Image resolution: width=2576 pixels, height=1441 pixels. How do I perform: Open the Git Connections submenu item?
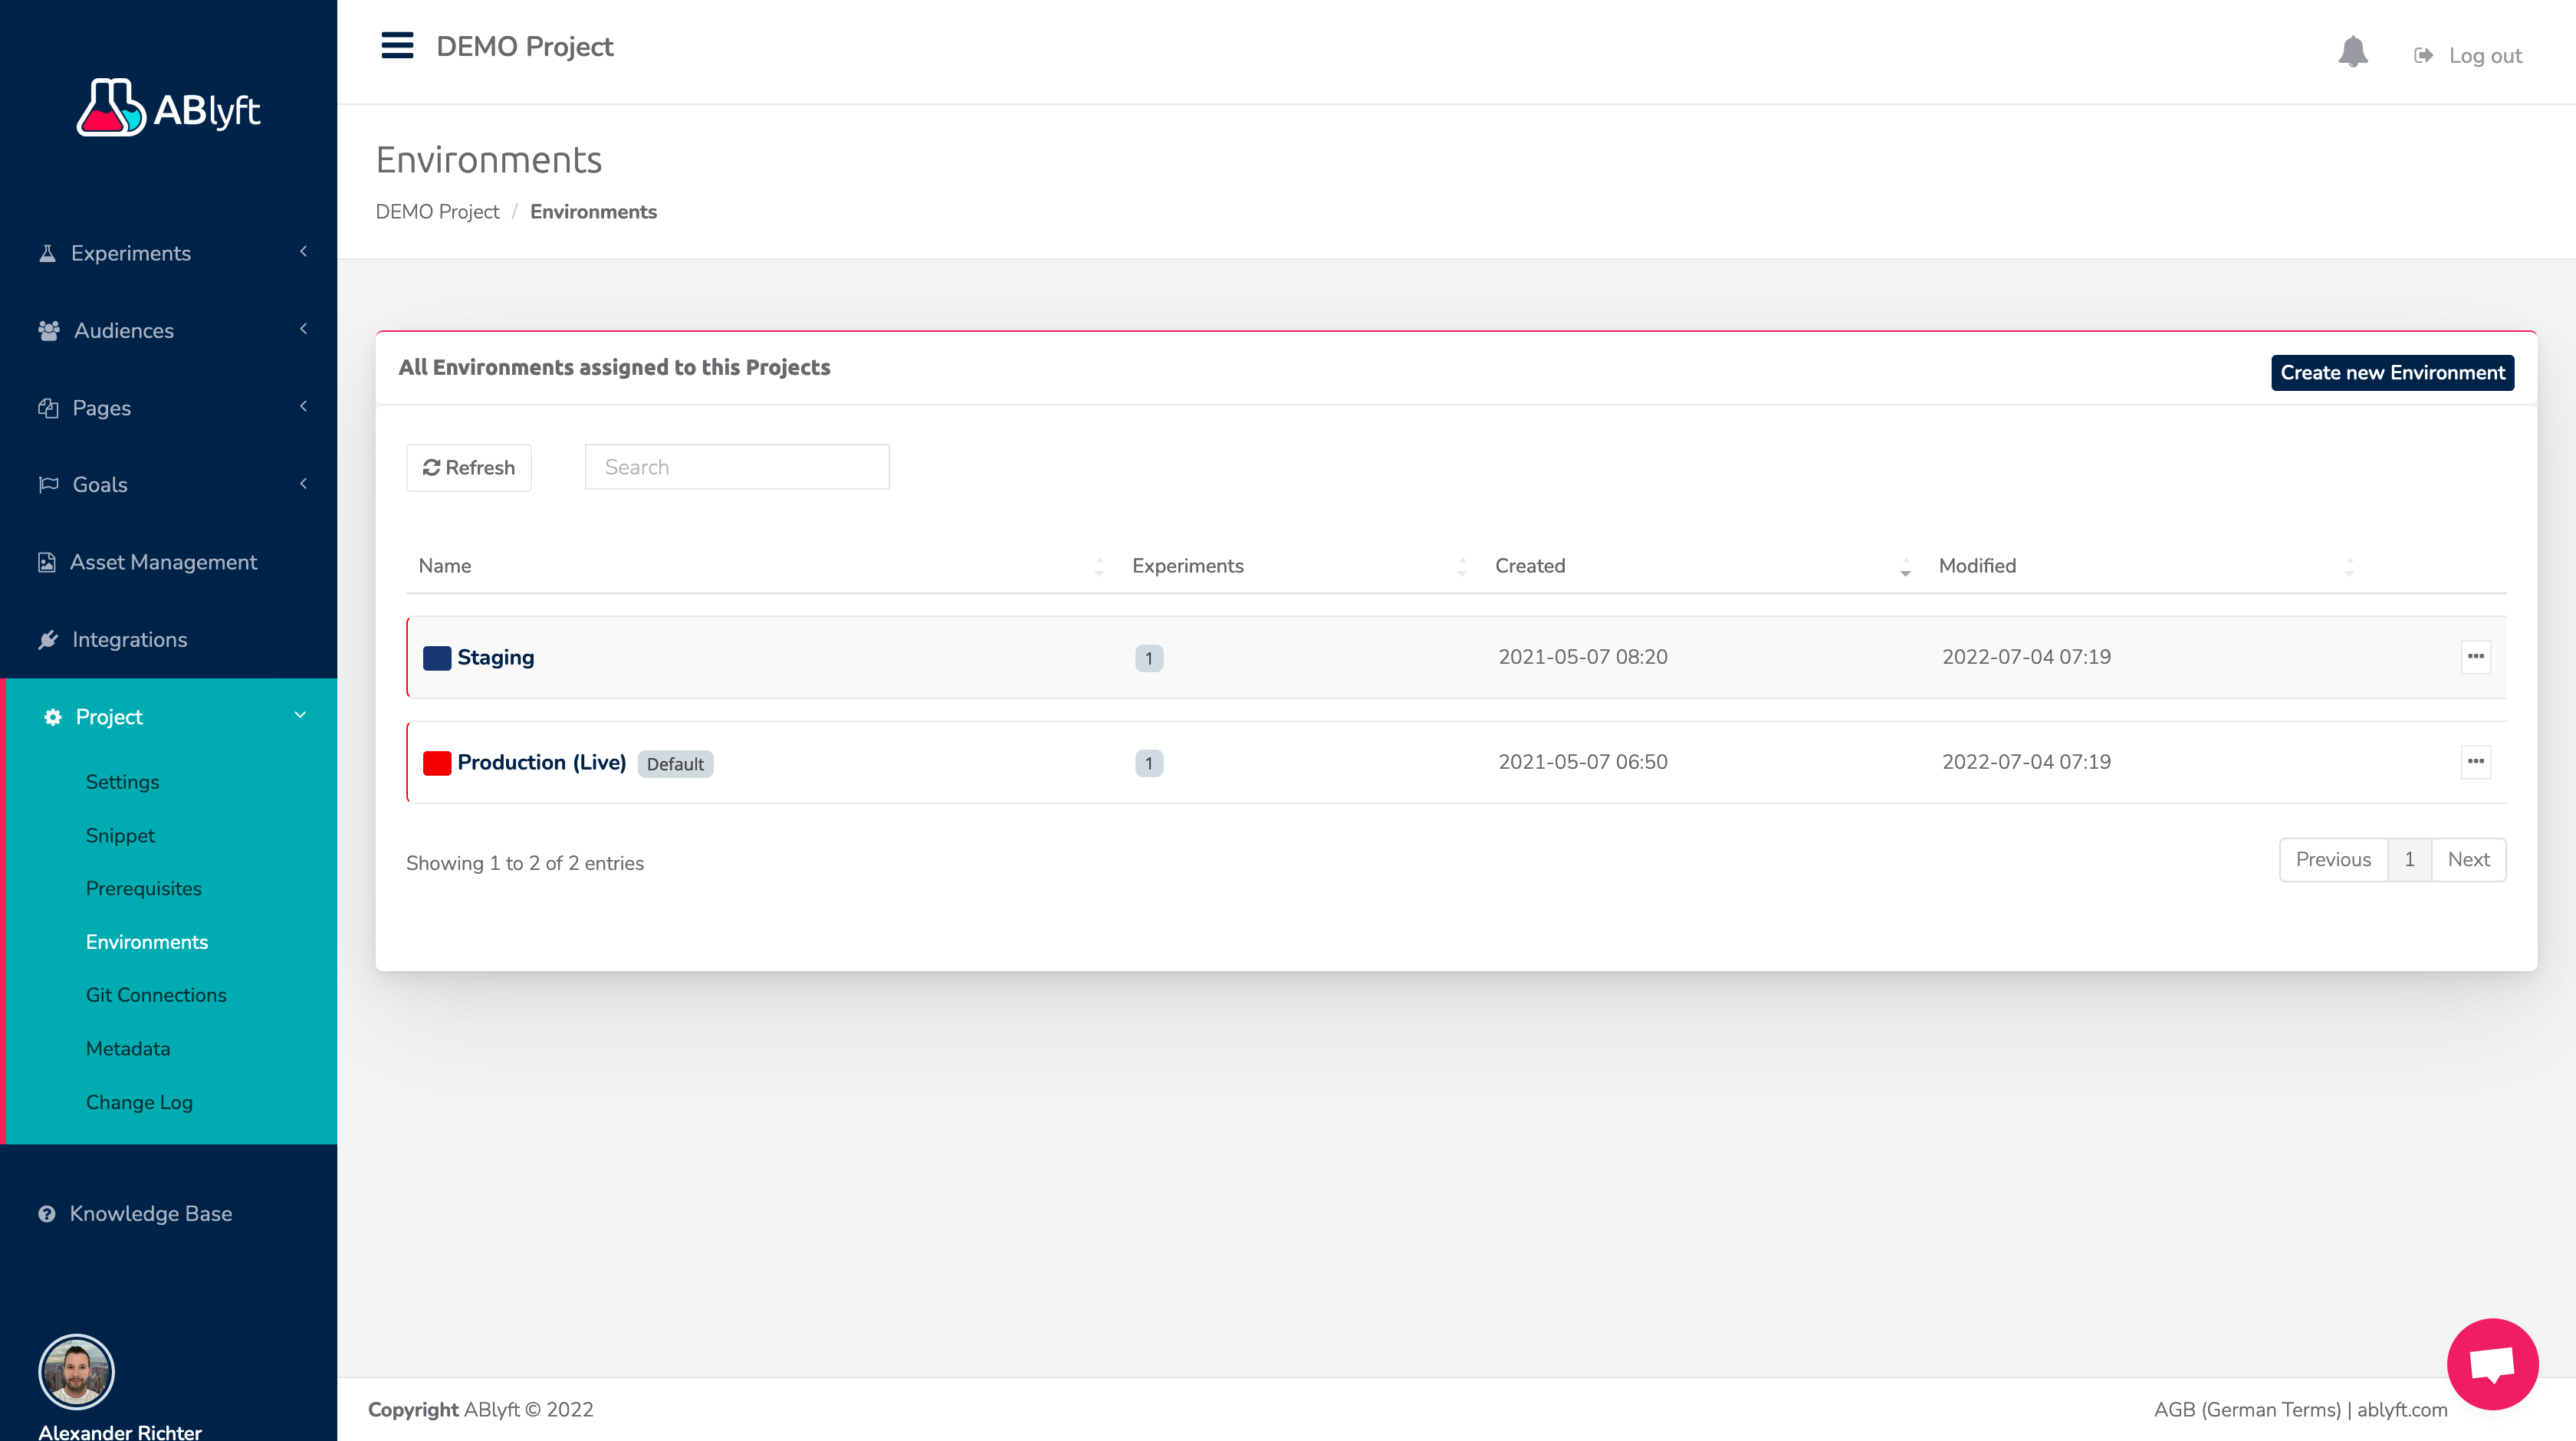(x=156, y=995)
